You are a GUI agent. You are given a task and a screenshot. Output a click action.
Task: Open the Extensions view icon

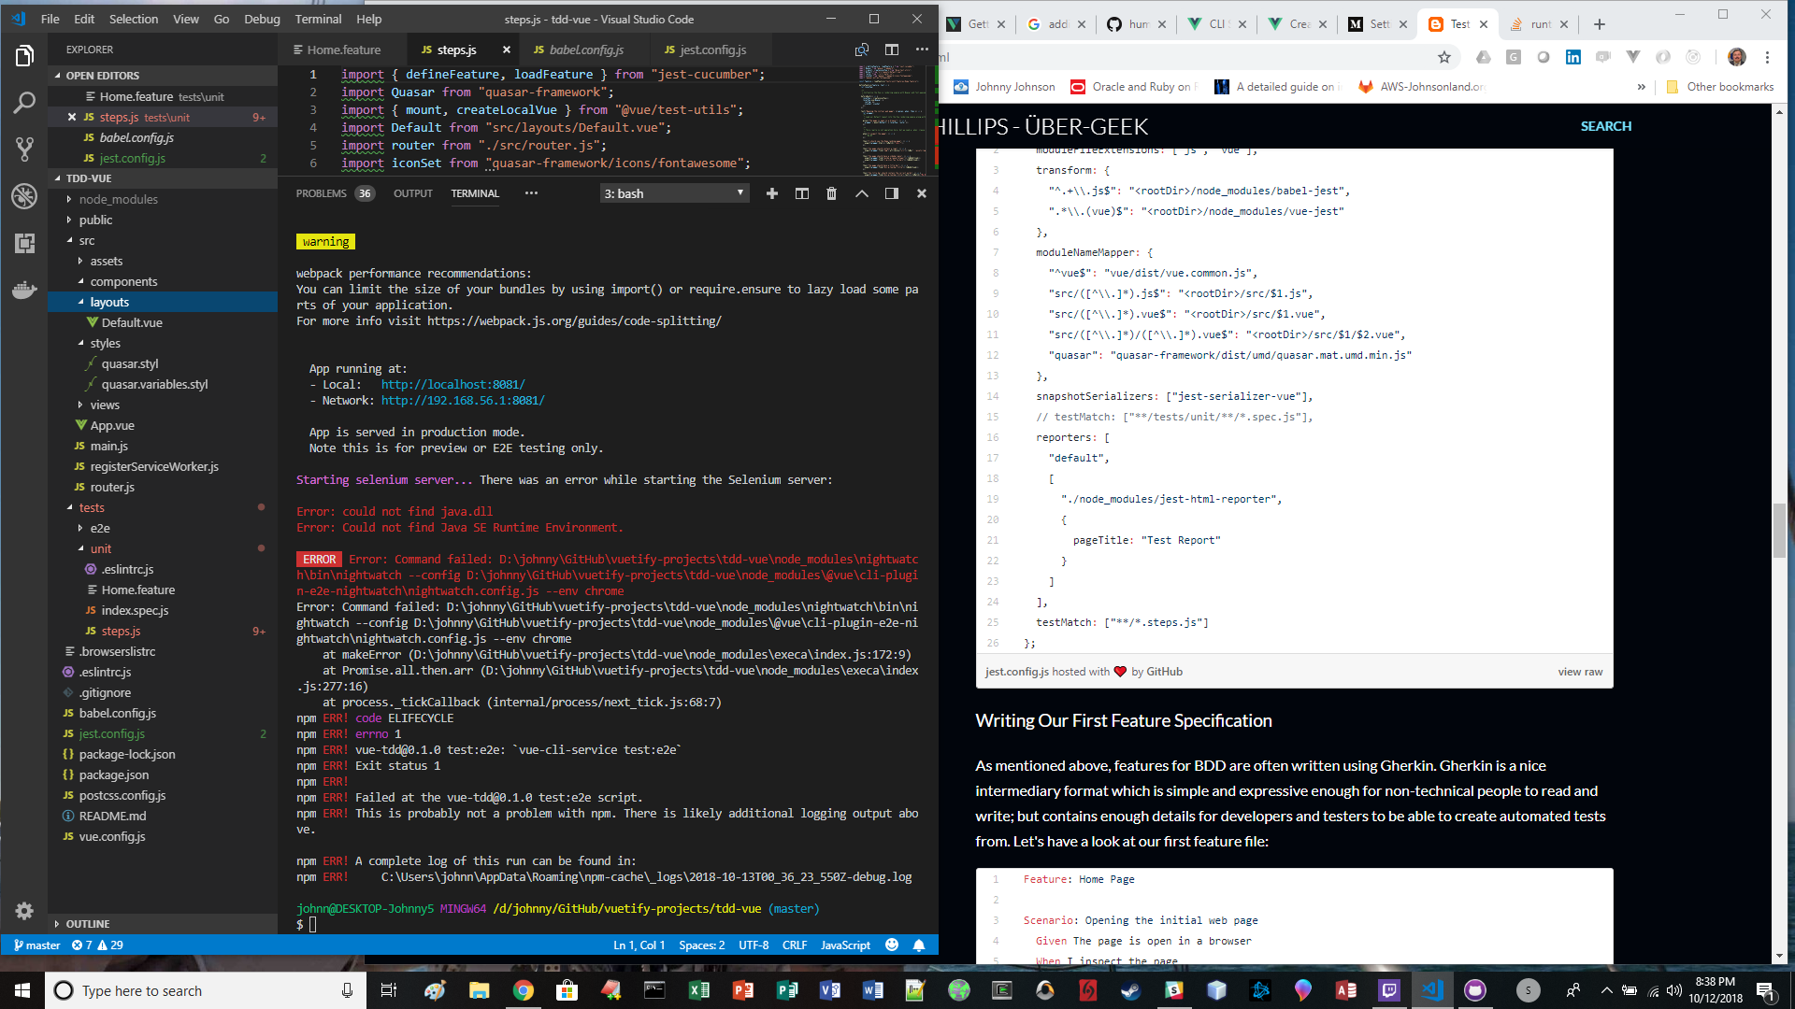[x=24, y=243]
